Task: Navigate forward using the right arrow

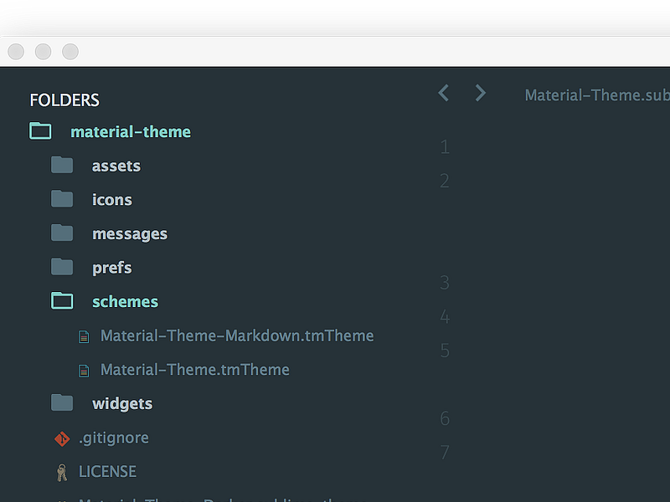Action: click(x=480, y=93)
